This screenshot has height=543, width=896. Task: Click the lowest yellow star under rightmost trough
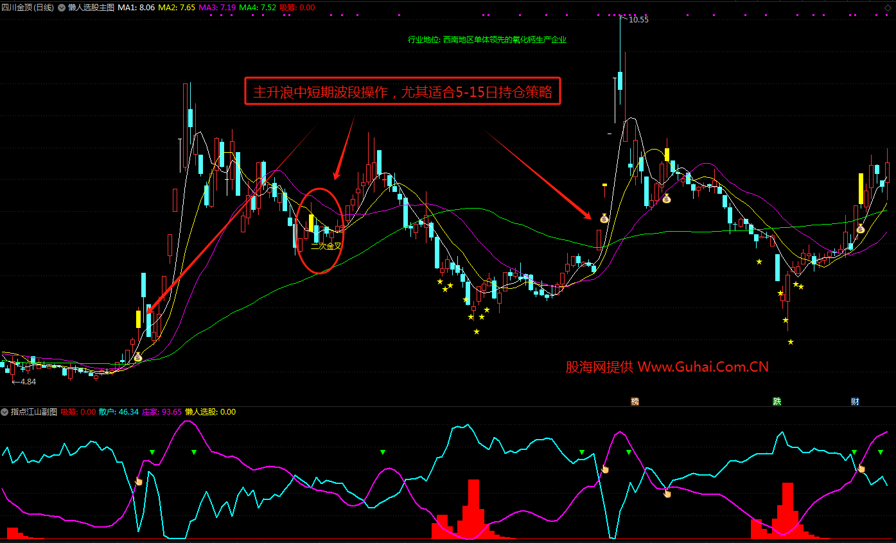[x=791, y=342]
